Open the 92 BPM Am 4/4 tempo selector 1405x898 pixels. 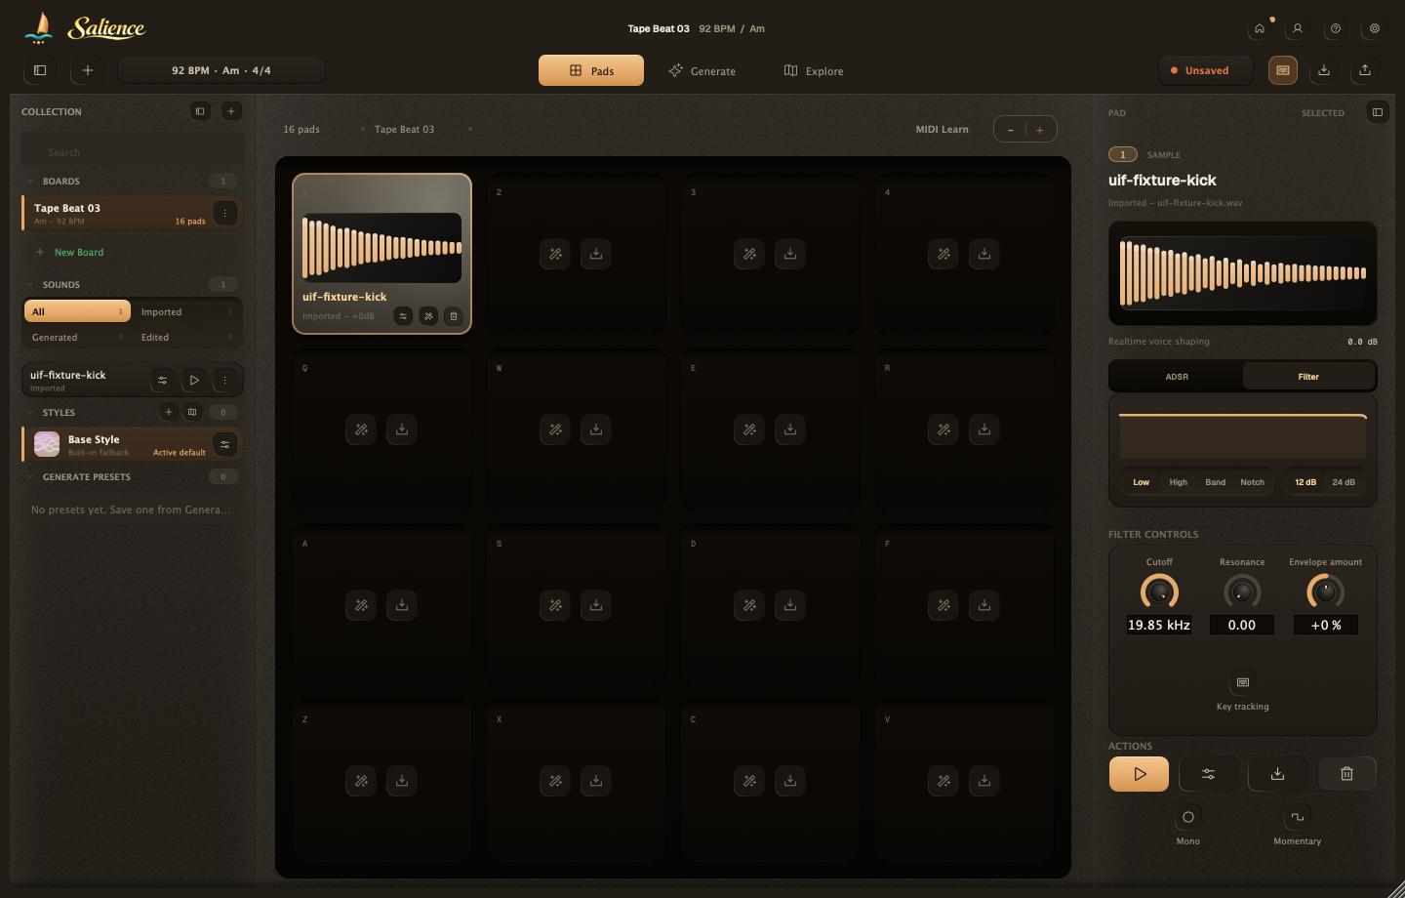point(221,70)
